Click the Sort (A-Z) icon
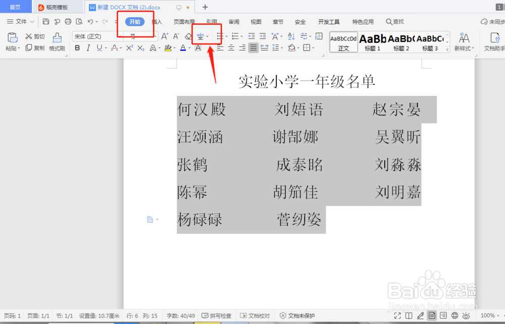 (x=291, y=36)
